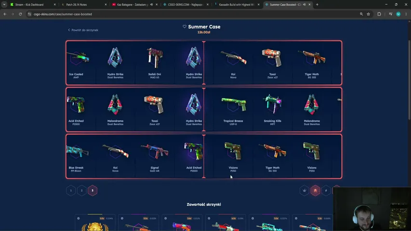Viewport: 411px width, 231px height.
Task: Select case count 2 hexagon button
Action: 81,191
